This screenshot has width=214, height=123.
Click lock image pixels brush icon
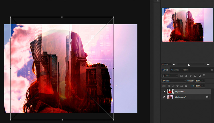point(173,86)
